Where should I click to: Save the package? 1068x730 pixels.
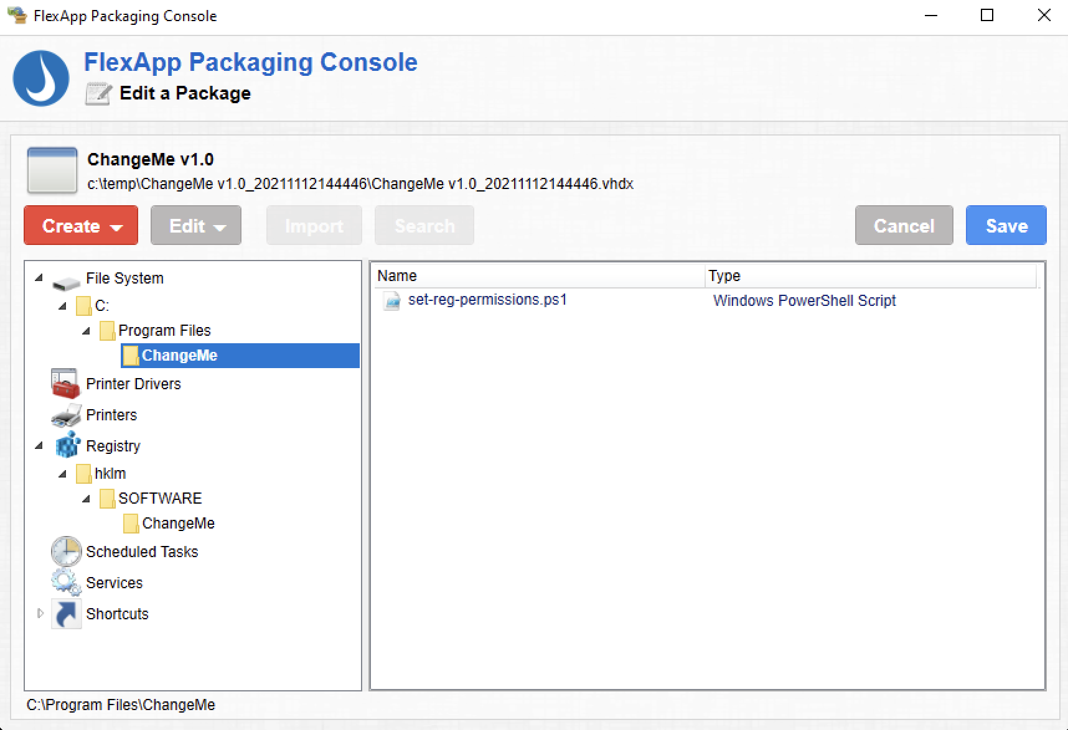(1006, 225)
